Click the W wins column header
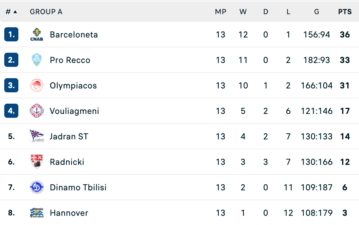Viewport: 359px width, 225px height. [x=243, y=12]
